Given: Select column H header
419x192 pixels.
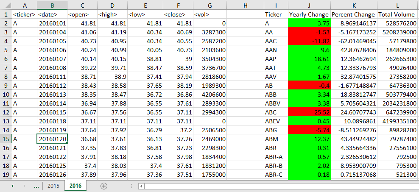Looking at the screenshot, I should [245, 5].
